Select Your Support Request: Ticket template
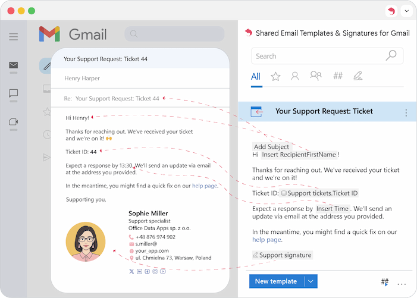 [327, 111]
